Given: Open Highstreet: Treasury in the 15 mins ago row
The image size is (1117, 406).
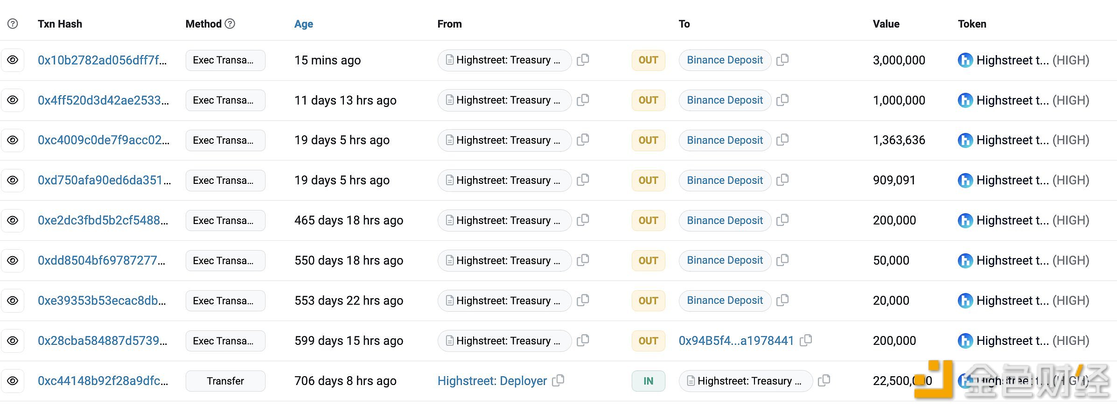Looking at the screenshot, I should (504, 60).
